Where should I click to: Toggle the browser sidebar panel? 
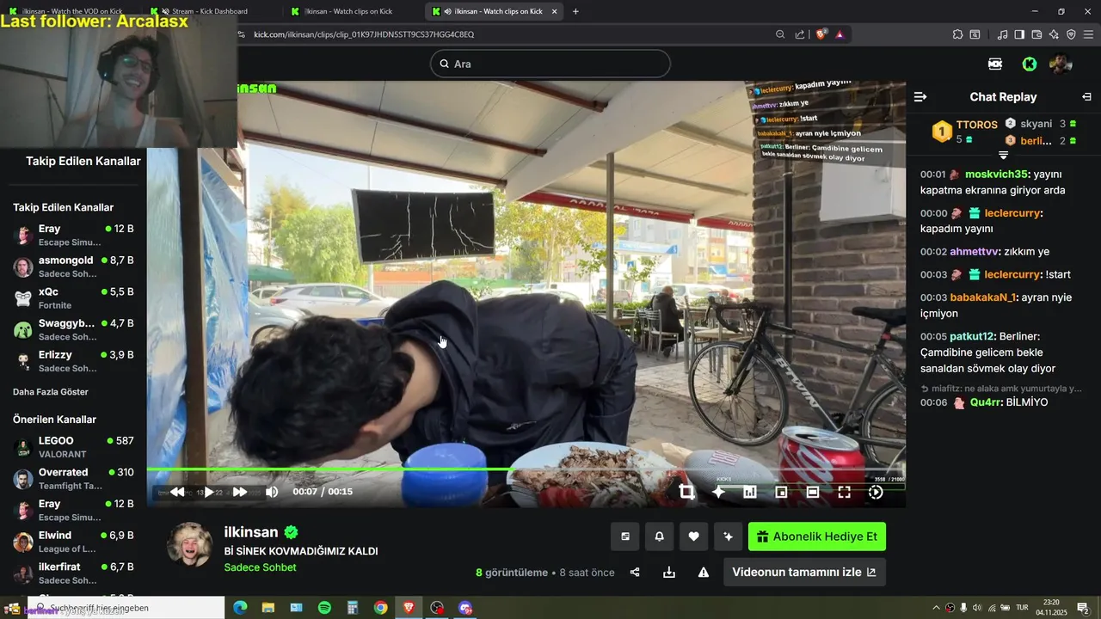pyautogui.click(x=1019, y=34)
